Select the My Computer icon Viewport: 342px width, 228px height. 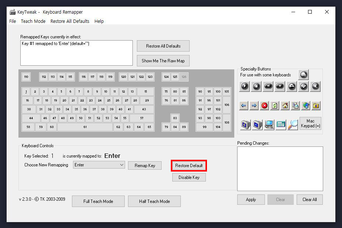269,125
